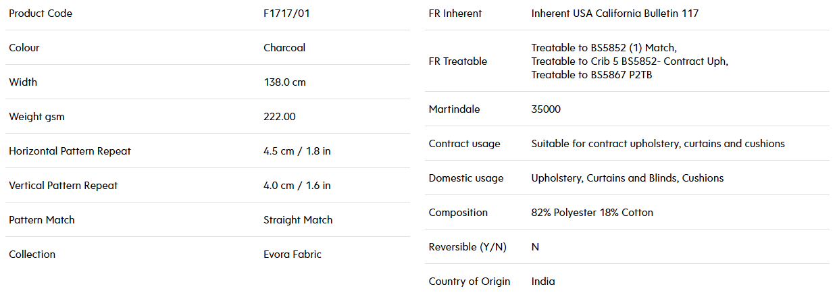Viewport: 837px width, 295px height.
Task: Click the 138.0 cm width value
Action: (284, 82)
